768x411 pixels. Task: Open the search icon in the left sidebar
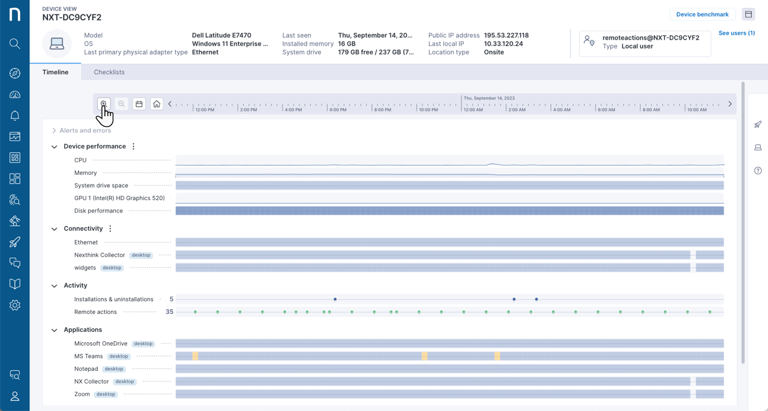pos(15,43)
